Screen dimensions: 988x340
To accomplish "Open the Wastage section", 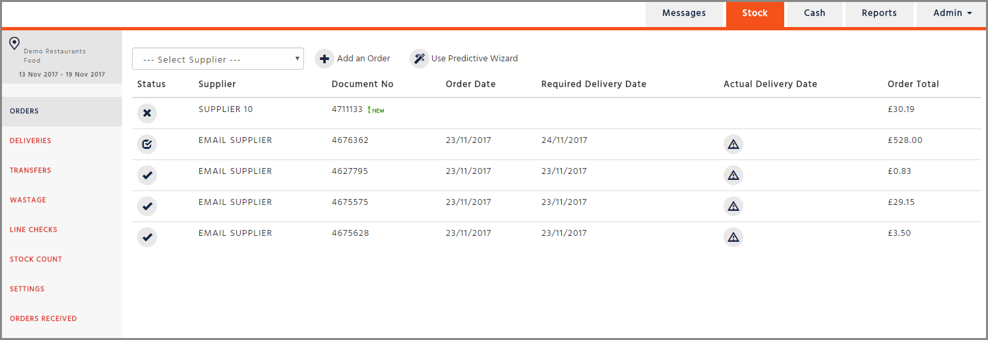I will click(x=28, y=200).
